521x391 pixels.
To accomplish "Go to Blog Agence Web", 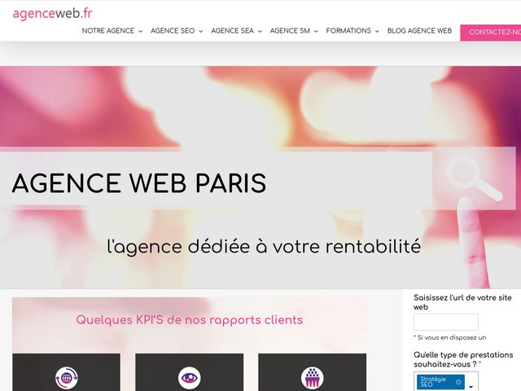I will click(x=419, y=31).
